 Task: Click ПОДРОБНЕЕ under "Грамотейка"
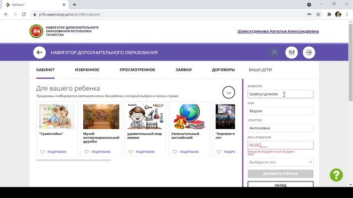pos(57,152)
